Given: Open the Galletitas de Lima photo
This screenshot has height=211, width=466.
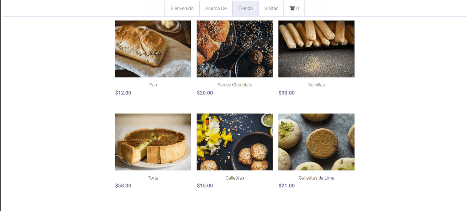Looking at the screenshot, I should pos(316,142).
